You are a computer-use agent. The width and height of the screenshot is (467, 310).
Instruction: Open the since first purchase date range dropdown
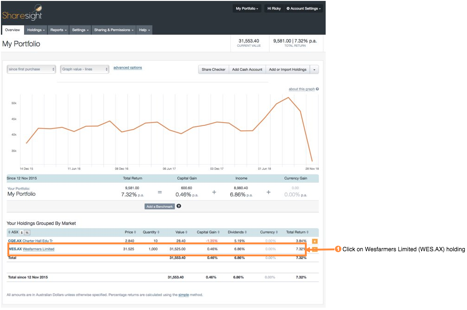pos(31,69)
